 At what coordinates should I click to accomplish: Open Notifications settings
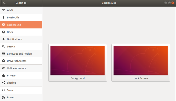pyautogui.click(x=21, y=39)
